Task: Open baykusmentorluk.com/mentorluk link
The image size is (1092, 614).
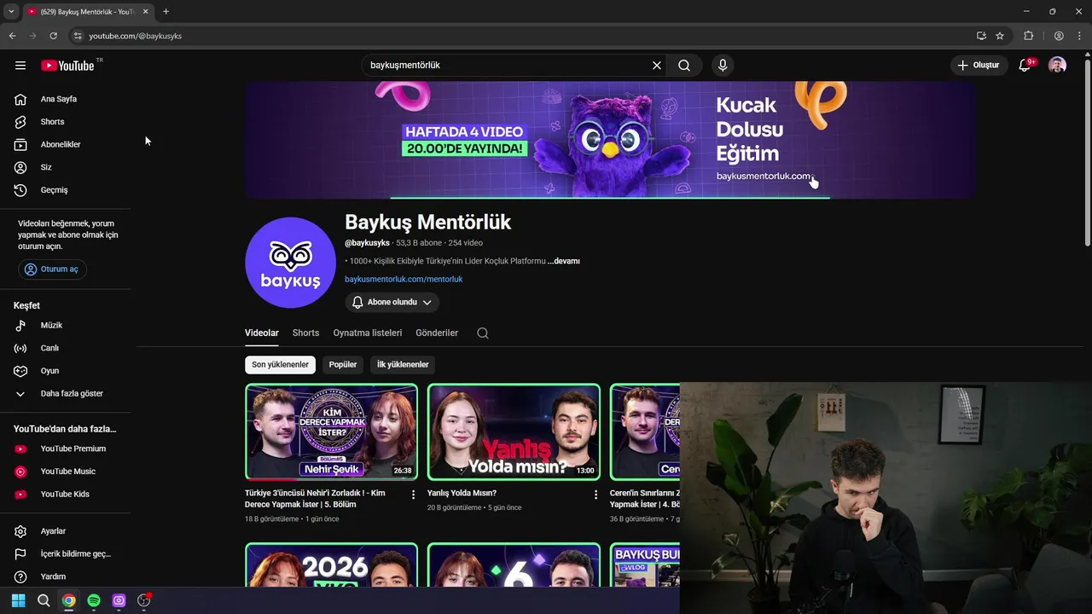Action: point(404,280)
